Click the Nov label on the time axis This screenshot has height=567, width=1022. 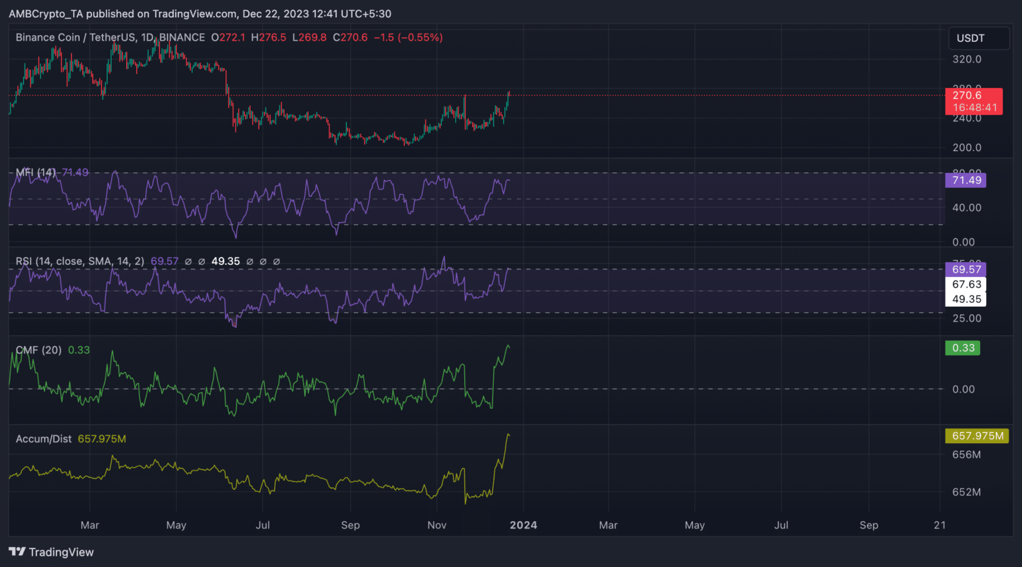click(436, 525)
